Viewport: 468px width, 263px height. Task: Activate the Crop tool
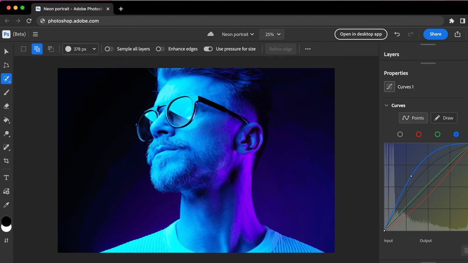click(6, 161)
